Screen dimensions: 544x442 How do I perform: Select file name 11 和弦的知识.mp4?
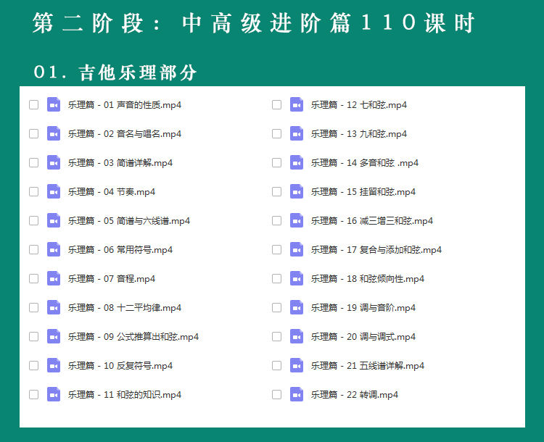coord(124,395)
